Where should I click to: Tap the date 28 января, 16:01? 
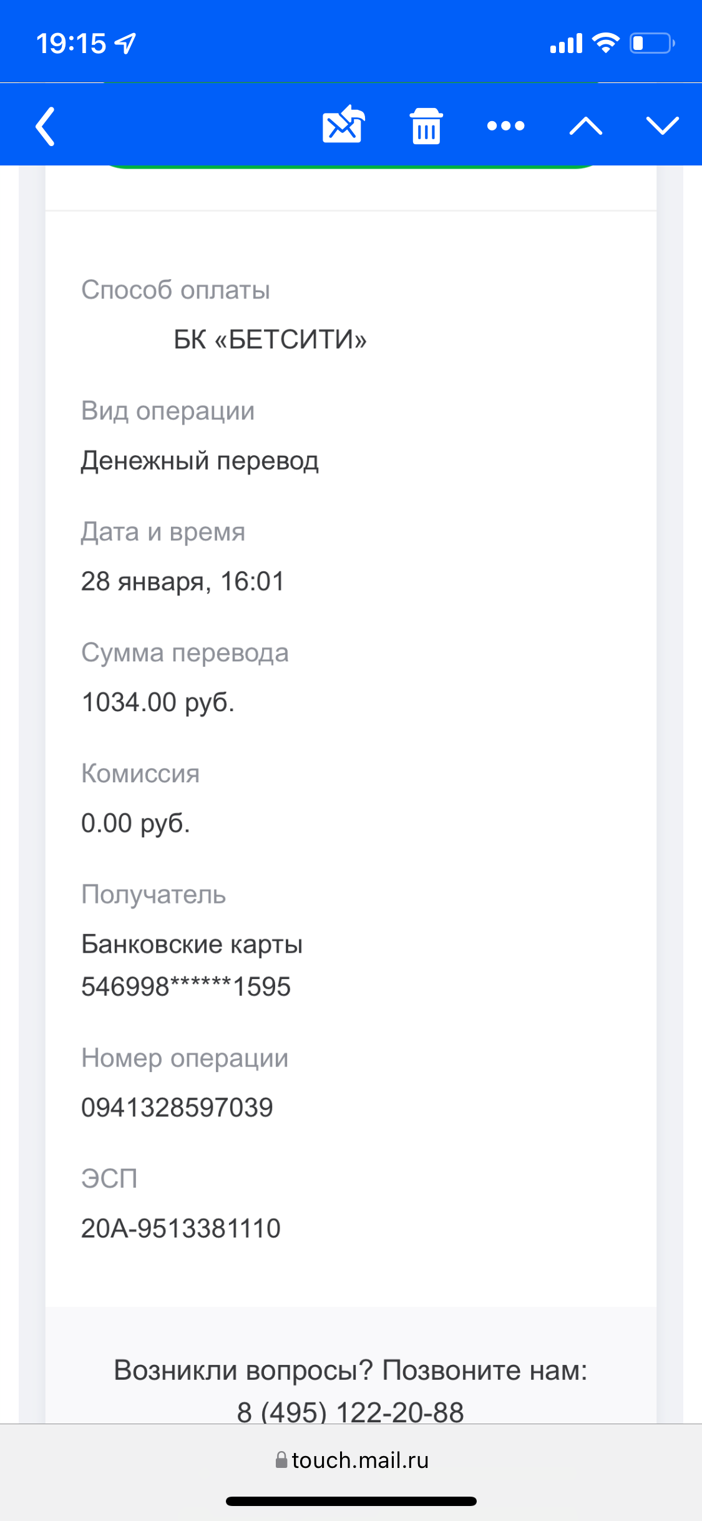(x=183, y=581)
